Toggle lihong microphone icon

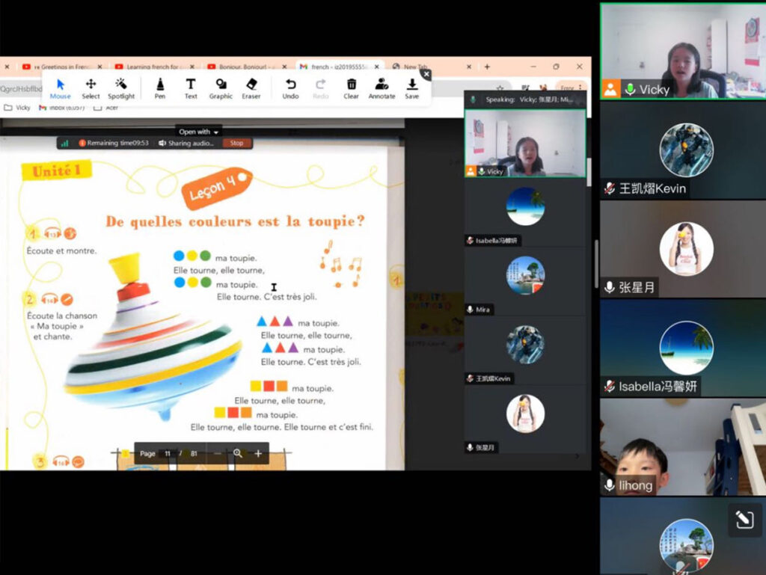(609, 485)
